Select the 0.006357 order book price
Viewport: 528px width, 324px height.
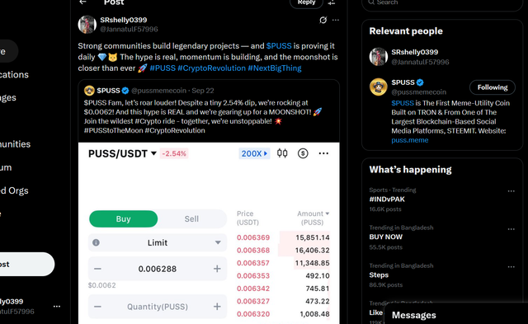[253, 263]
